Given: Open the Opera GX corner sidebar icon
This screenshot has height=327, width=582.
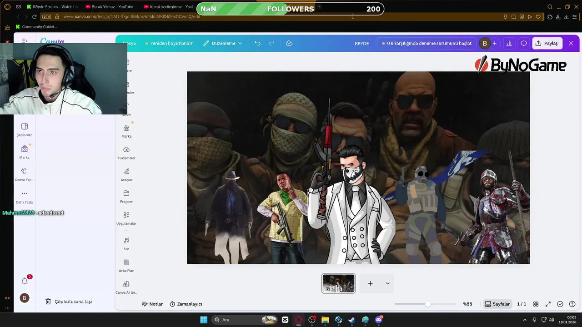Looking at the screenshot, I should pyautogui.click(x=7, y=298).
